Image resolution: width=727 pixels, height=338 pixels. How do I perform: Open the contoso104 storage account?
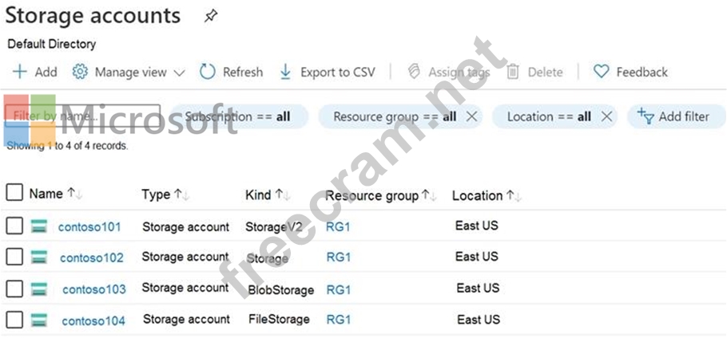[x=93, y=320]
